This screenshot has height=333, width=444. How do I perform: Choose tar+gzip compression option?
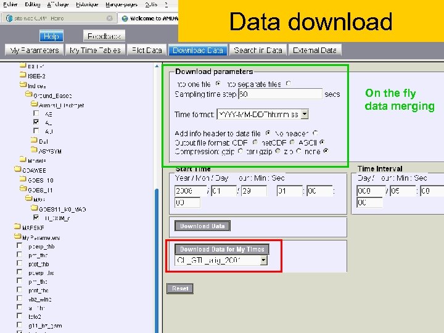278,151
